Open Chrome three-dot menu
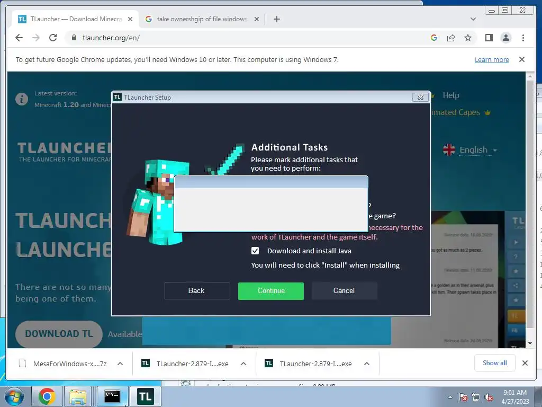 tap(523, 38)
